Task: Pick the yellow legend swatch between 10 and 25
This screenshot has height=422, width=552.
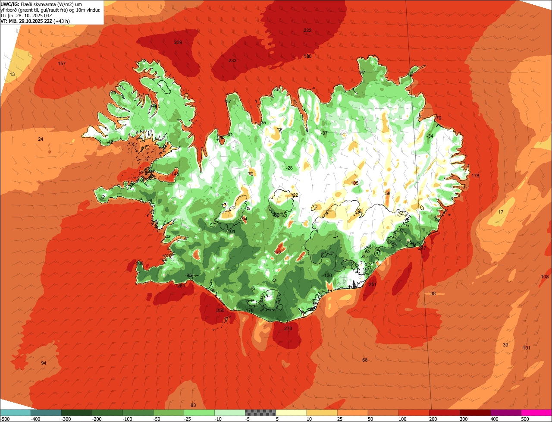Action: coord(322,413)
